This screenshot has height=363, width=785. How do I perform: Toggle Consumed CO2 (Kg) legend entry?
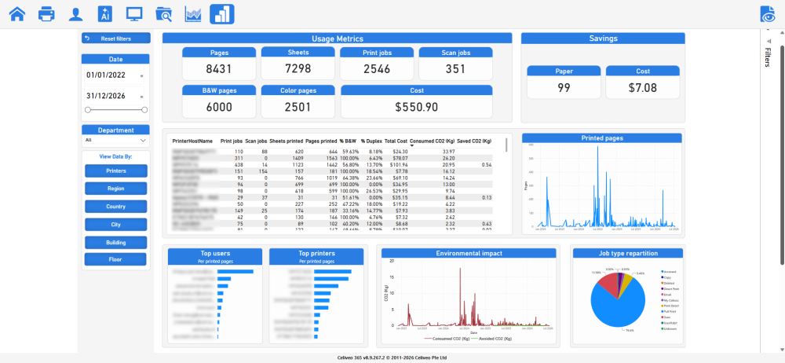[x=447, y=339]
